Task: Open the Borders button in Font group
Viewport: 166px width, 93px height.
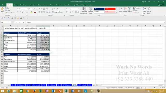Action: click(27, 12)
